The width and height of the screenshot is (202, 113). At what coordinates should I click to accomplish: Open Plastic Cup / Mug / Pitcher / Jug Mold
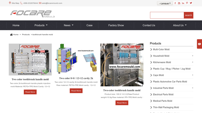pyautogui.click(x=172, y=69)
